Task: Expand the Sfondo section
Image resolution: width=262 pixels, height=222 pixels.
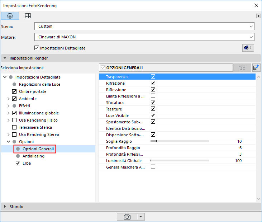Action: click(x=5, y=207)
